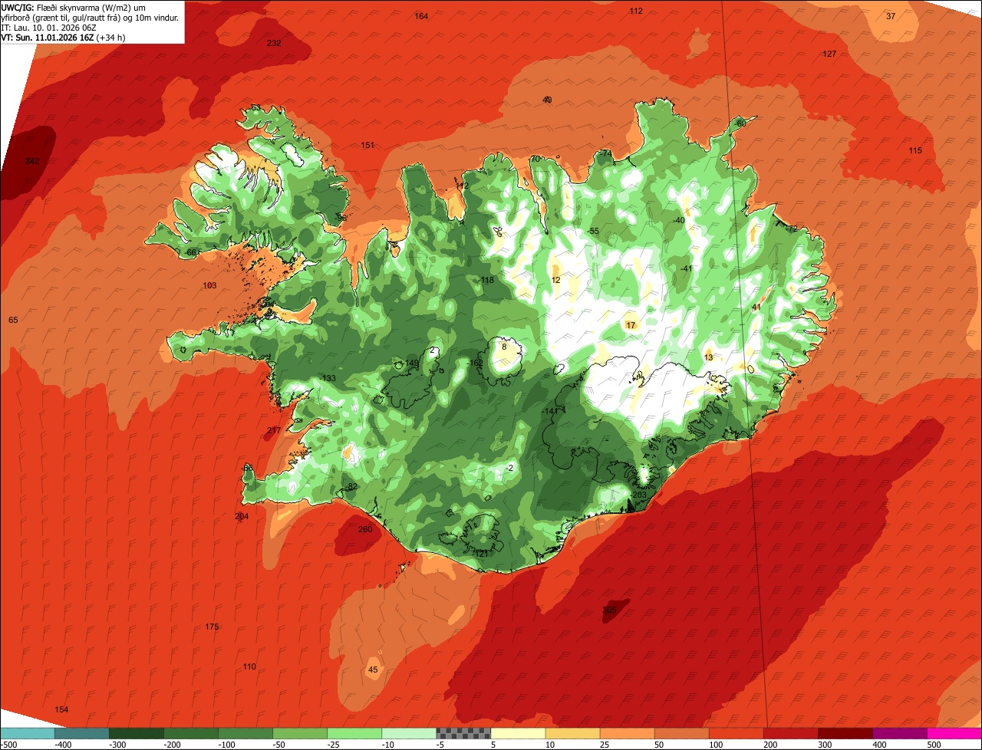The image size is (982, 750).
Task: Click the value -149 in the west
Action: click(x=410, y=363)
